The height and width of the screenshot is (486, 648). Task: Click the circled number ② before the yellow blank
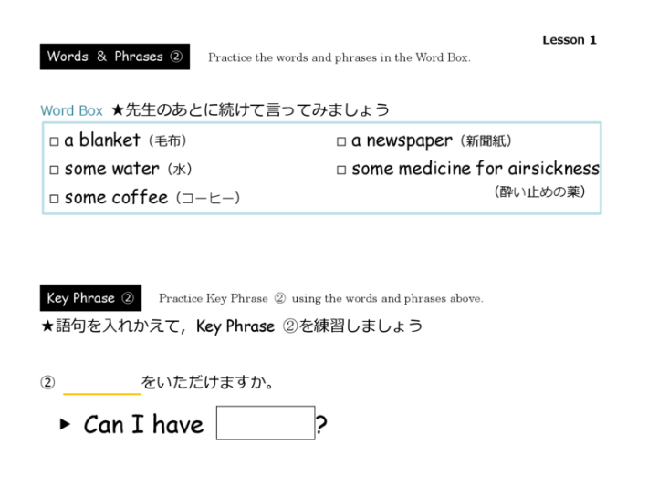click(47, 383)
